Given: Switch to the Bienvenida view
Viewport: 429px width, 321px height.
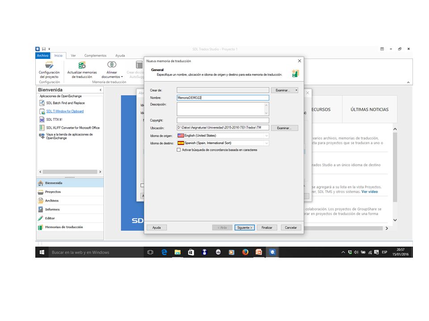Looking at the screenshot, I should 70,183.
